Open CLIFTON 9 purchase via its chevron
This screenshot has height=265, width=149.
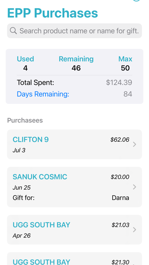(x=135, y=144)
